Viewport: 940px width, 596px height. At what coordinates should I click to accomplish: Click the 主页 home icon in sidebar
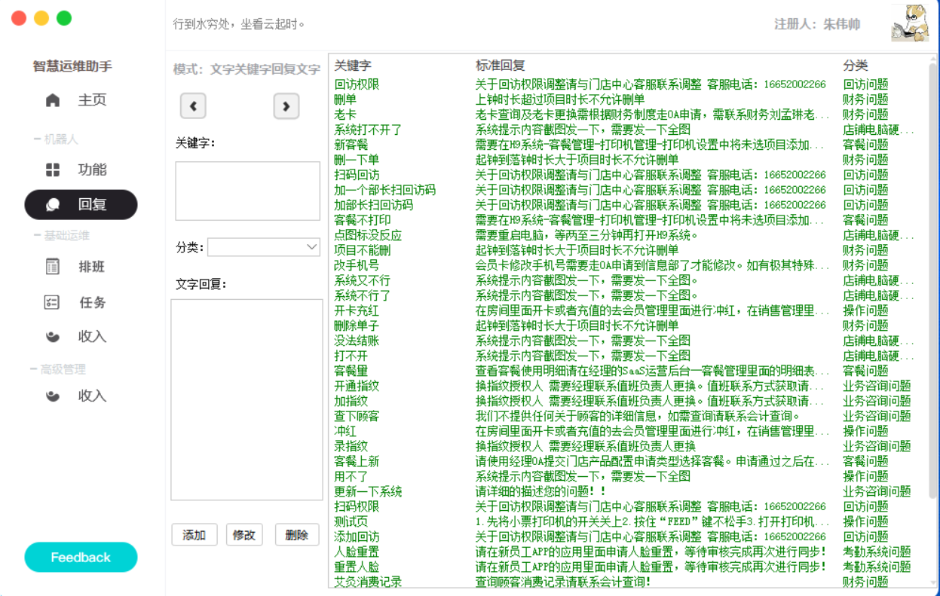point(53,100)
